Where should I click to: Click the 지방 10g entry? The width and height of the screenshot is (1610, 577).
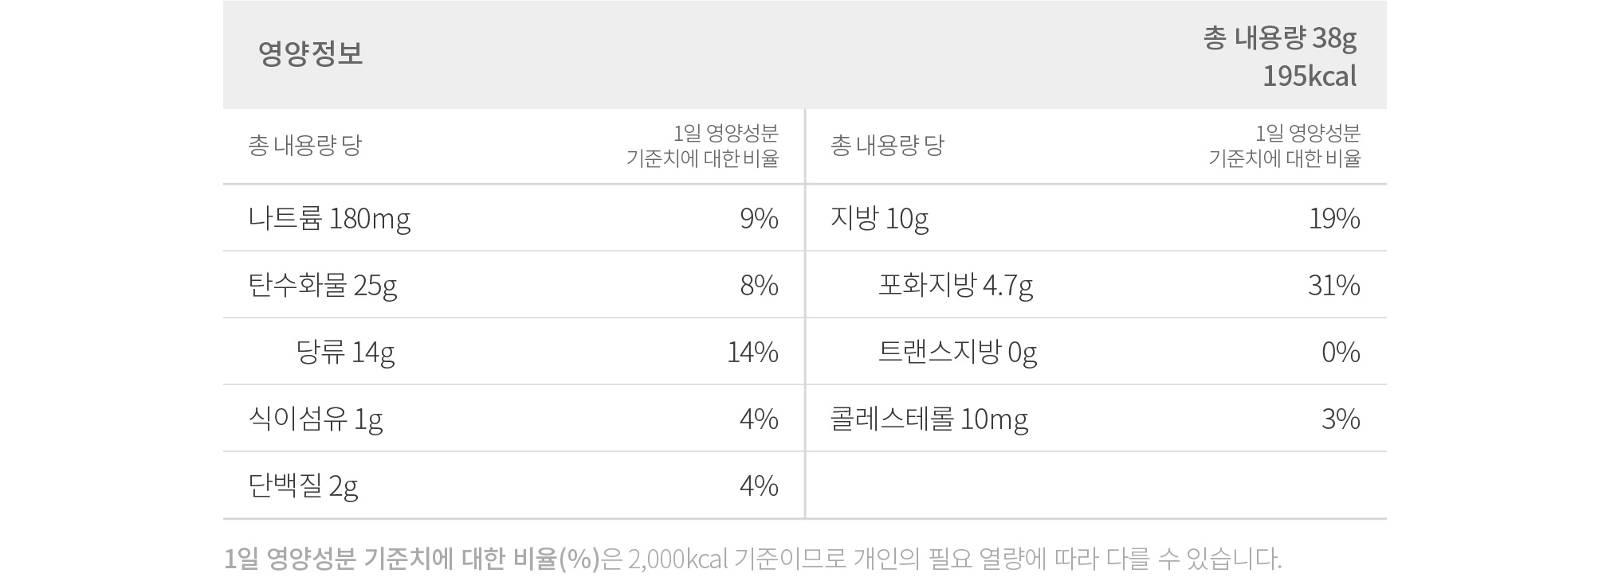[879, 219]
